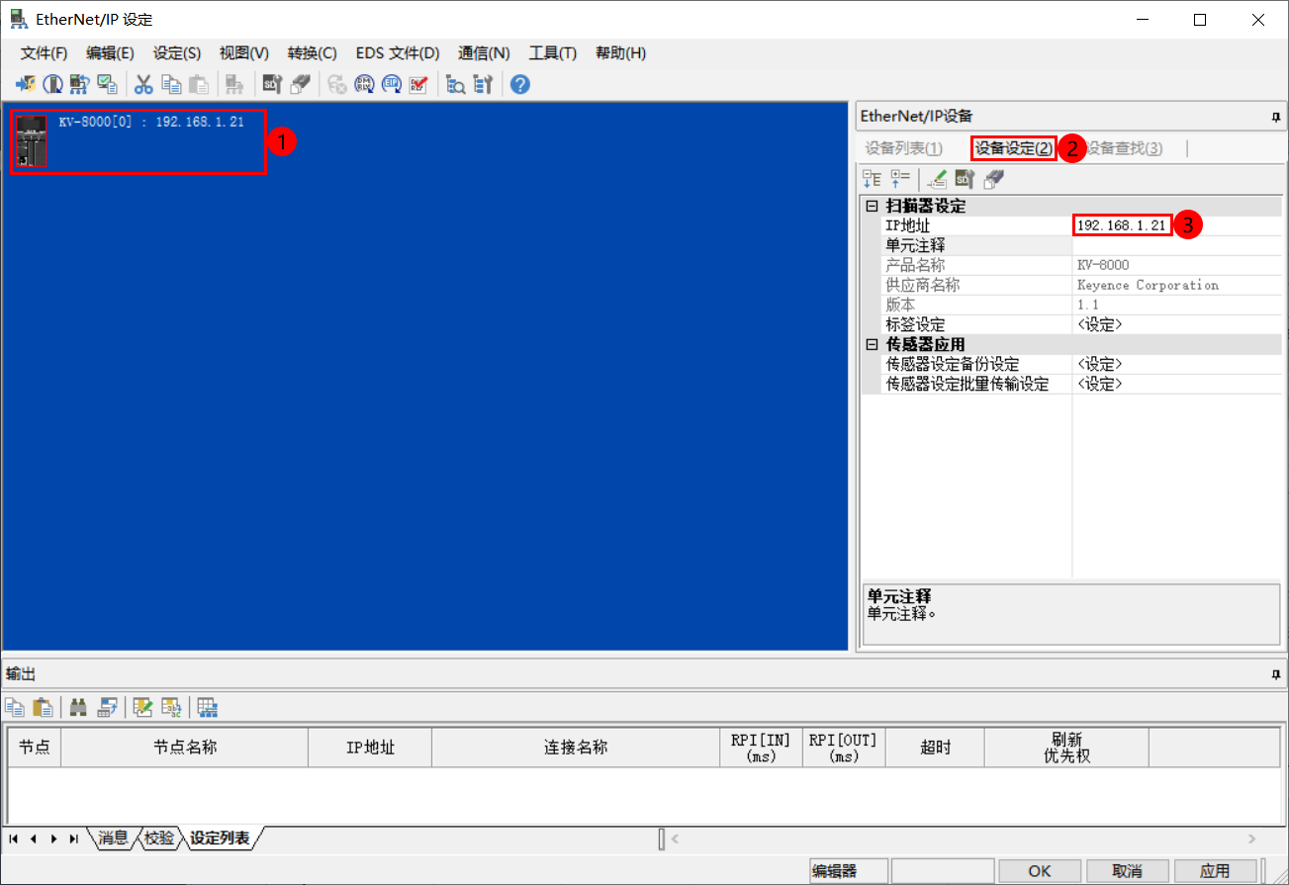
Task: Click the red-checkmark verify icon in main toolbar
Action: 418,84
